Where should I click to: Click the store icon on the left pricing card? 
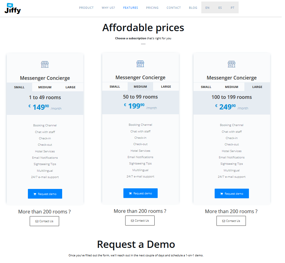tap(45, 64)
